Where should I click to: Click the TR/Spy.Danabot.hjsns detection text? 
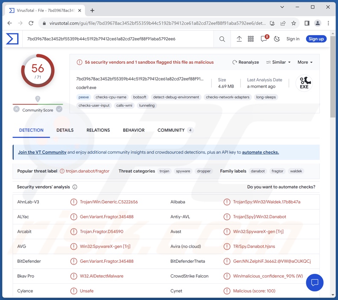click(x=254, y=247)
